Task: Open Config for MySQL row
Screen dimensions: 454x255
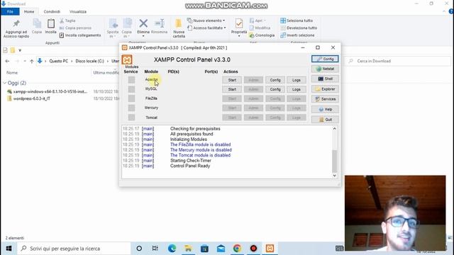Action: tap(275, 89)
